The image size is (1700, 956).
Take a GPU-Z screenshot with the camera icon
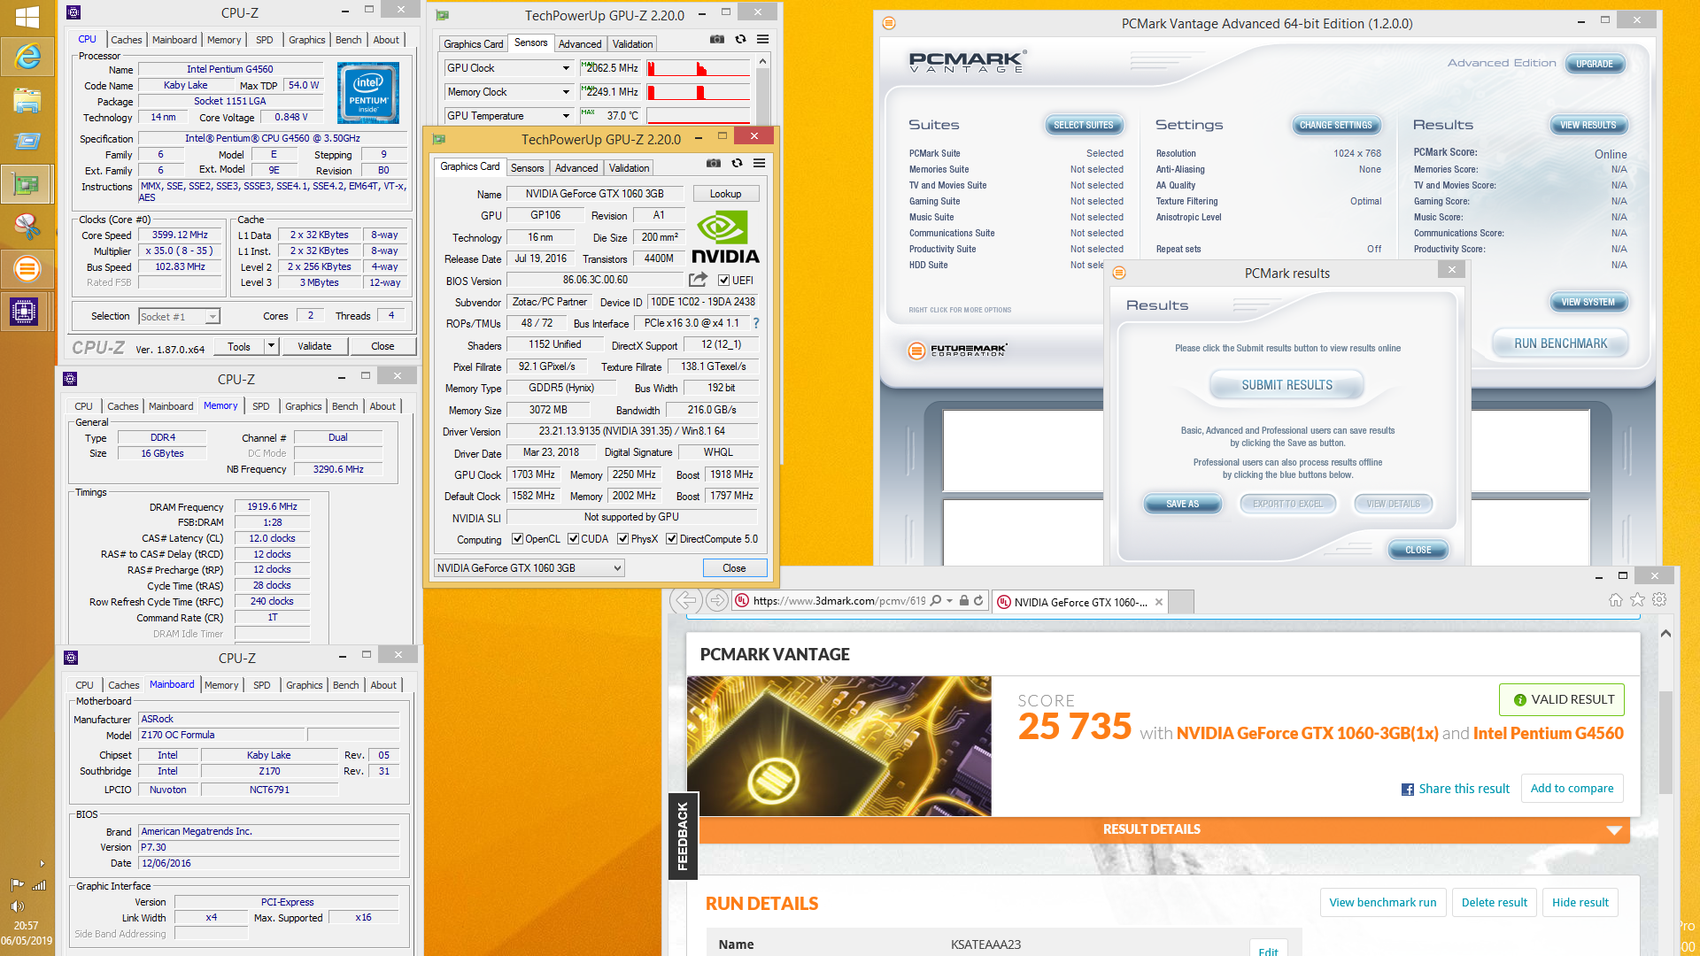click(713, 163)
